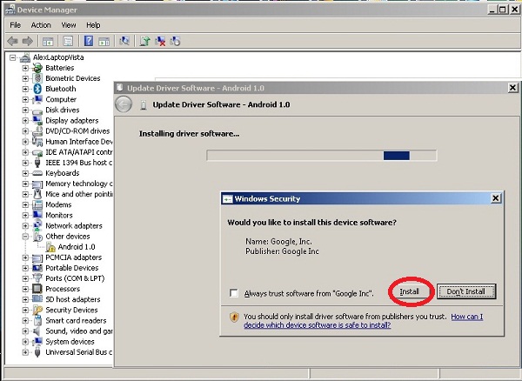
Task: Click the Android 1.0 warning device icon
Action: (50, 247)
